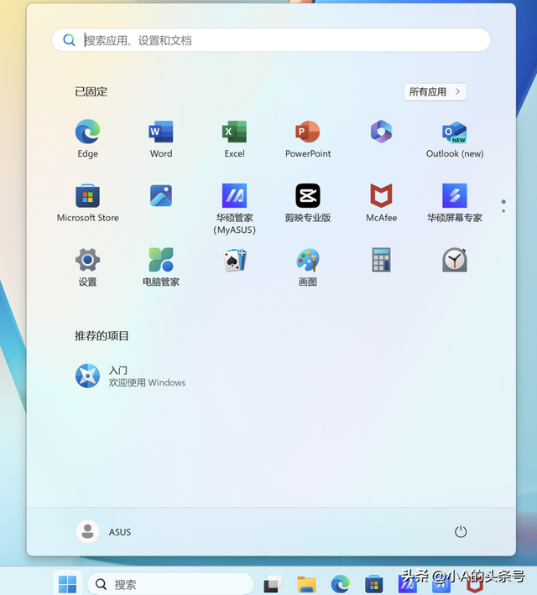Click the Windows Start button on taskbar
This screenshot has height=595, width=537.
click(x=68, y=583)
